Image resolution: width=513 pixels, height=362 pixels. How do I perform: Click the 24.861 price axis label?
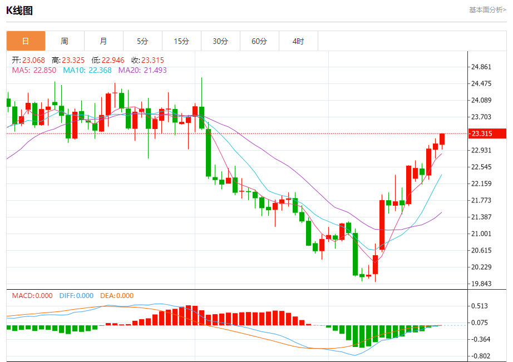tap(481, 67)
